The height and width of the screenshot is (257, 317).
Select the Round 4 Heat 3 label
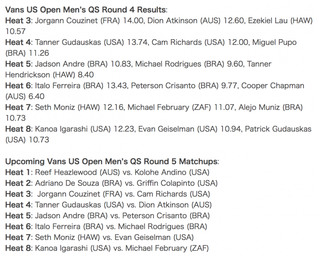(x=18, y=20)
